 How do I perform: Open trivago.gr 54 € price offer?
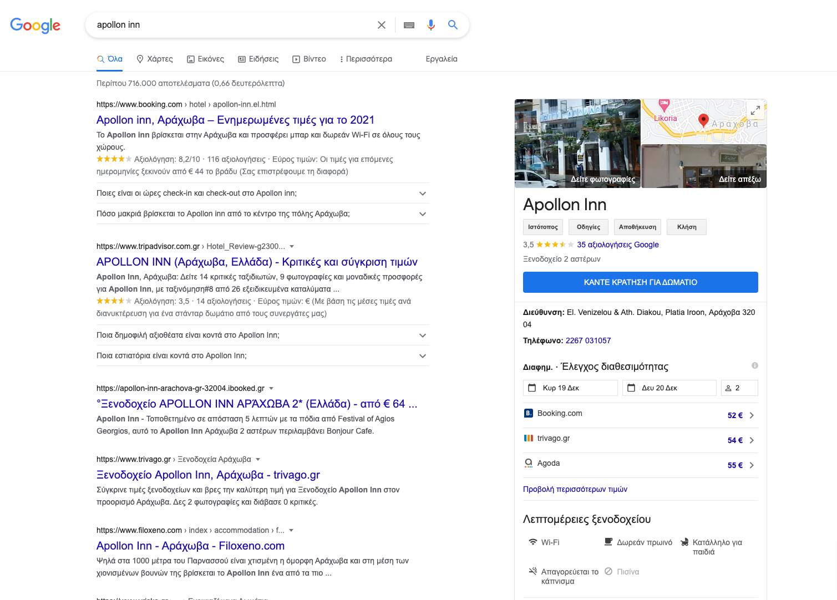coord(641,440)
